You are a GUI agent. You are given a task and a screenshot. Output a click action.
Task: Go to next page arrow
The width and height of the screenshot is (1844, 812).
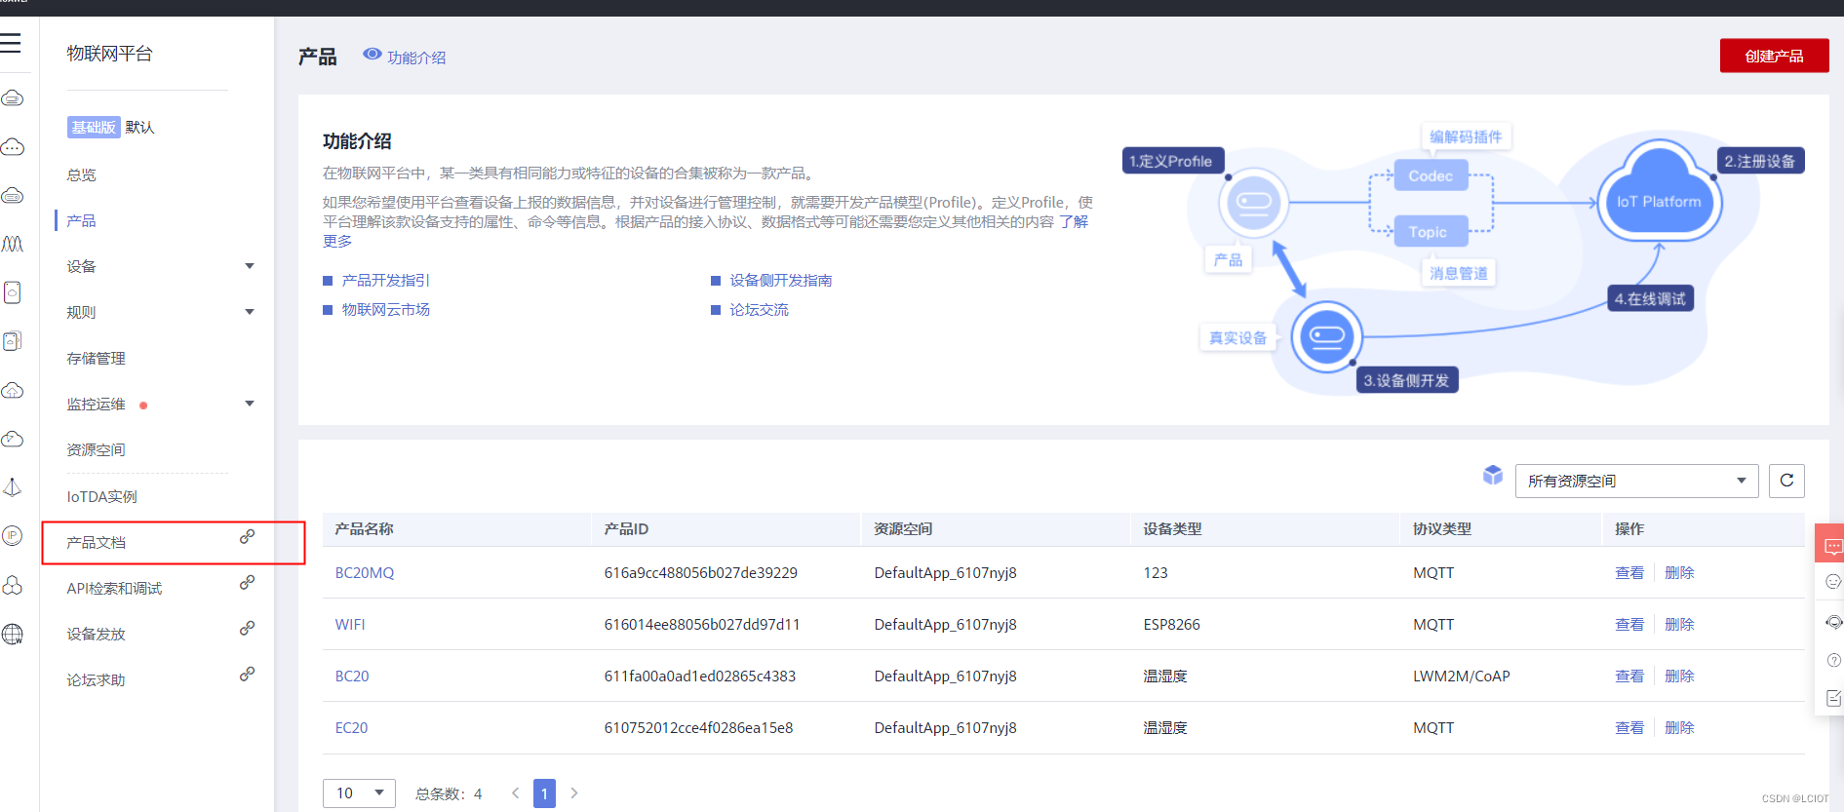click(x=574, y=793)
